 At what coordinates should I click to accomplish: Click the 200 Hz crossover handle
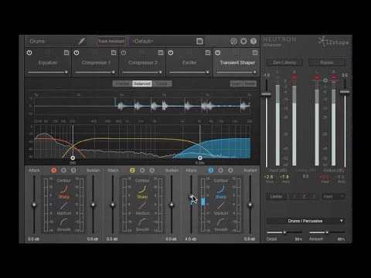point(73,158)
